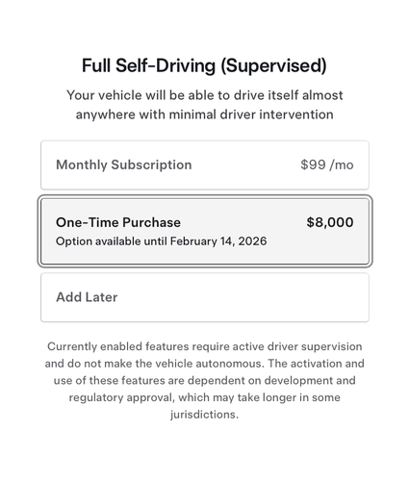Screen dimensions: 409x481
Task: Click the $99 /mo price text
Action: click(327, 165)
